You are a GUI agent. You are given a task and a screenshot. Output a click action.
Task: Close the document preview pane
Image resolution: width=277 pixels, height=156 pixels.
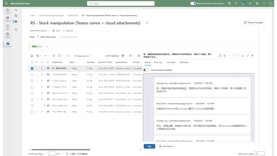[x=252, y=56]
